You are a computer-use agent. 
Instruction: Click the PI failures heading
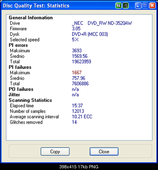pyautogui.click(x=20, y=67)
